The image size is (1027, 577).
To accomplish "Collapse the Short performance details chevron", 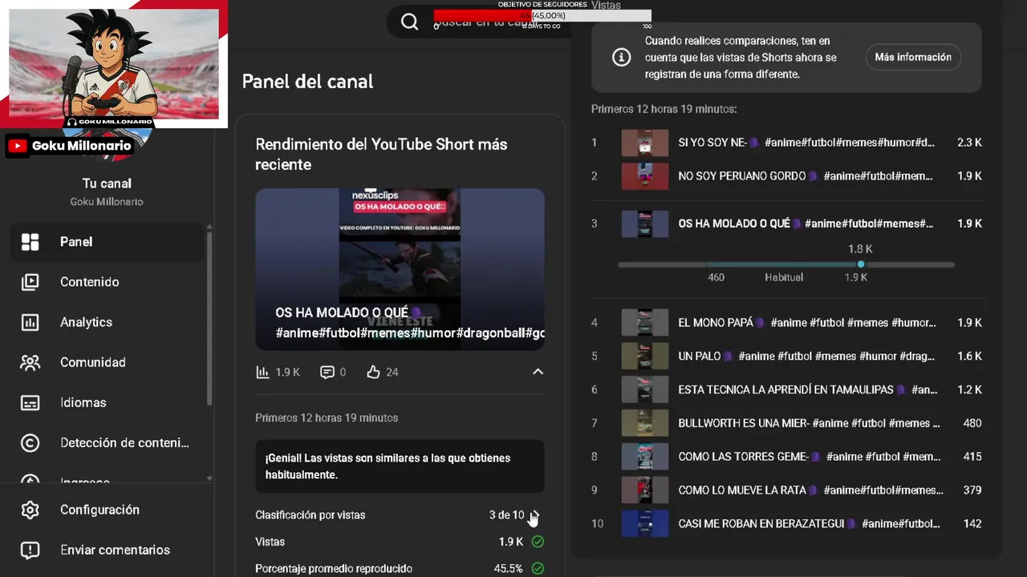I will 538,372.
